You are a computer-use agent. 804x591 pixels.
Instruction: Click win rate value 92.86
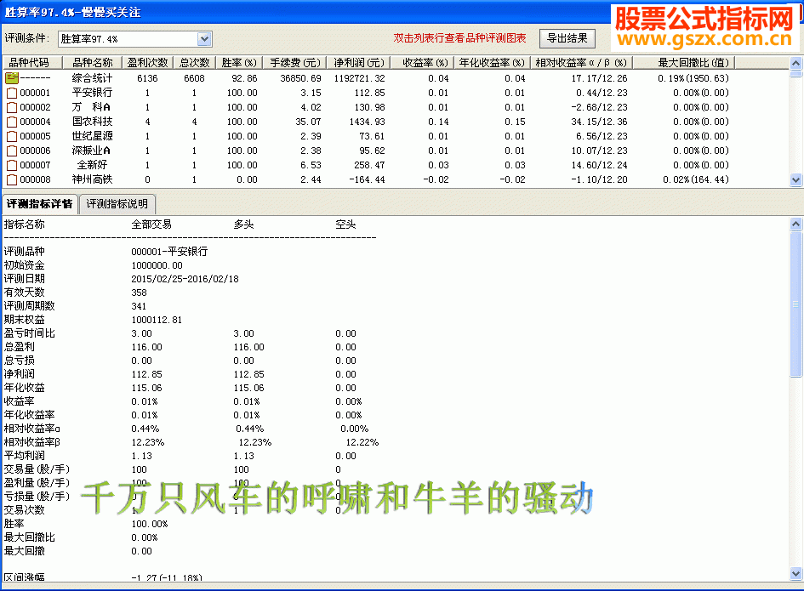point(244,78)
